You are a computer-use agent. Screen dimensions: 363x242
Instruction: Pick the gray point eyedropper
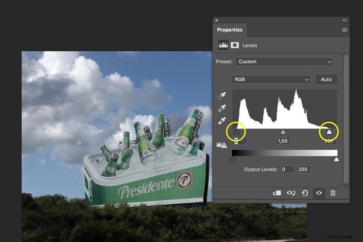pos(222,108)
